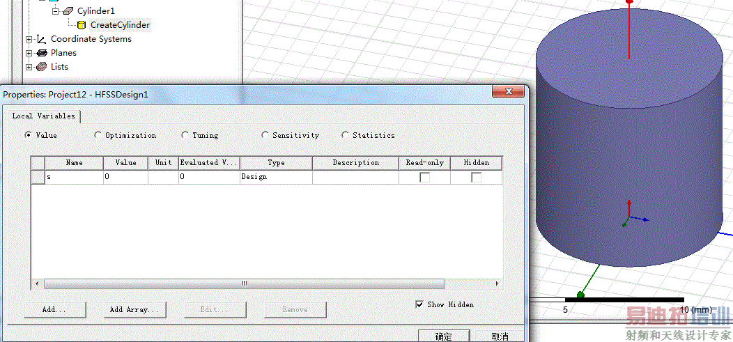Click the 取消 cancel button
This screenshot has height=342, width=733.
(x=500, y=336)
